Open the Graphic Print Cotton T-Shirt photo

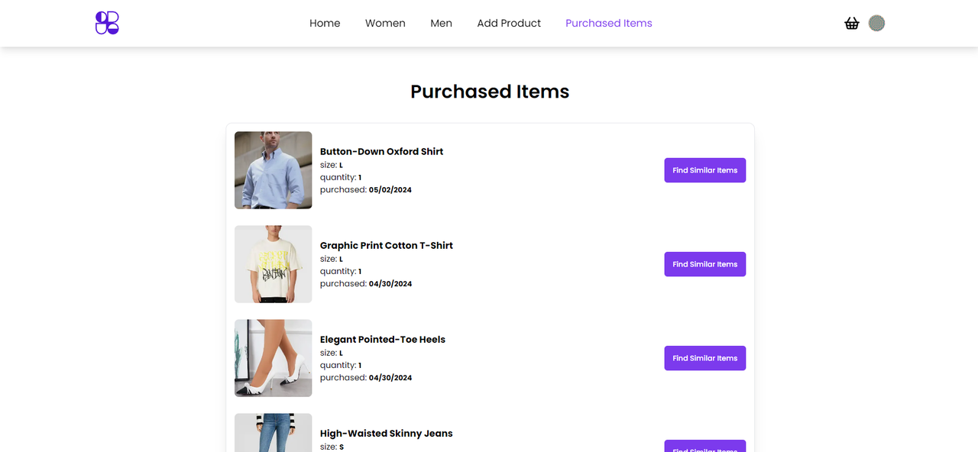point(273,264)
